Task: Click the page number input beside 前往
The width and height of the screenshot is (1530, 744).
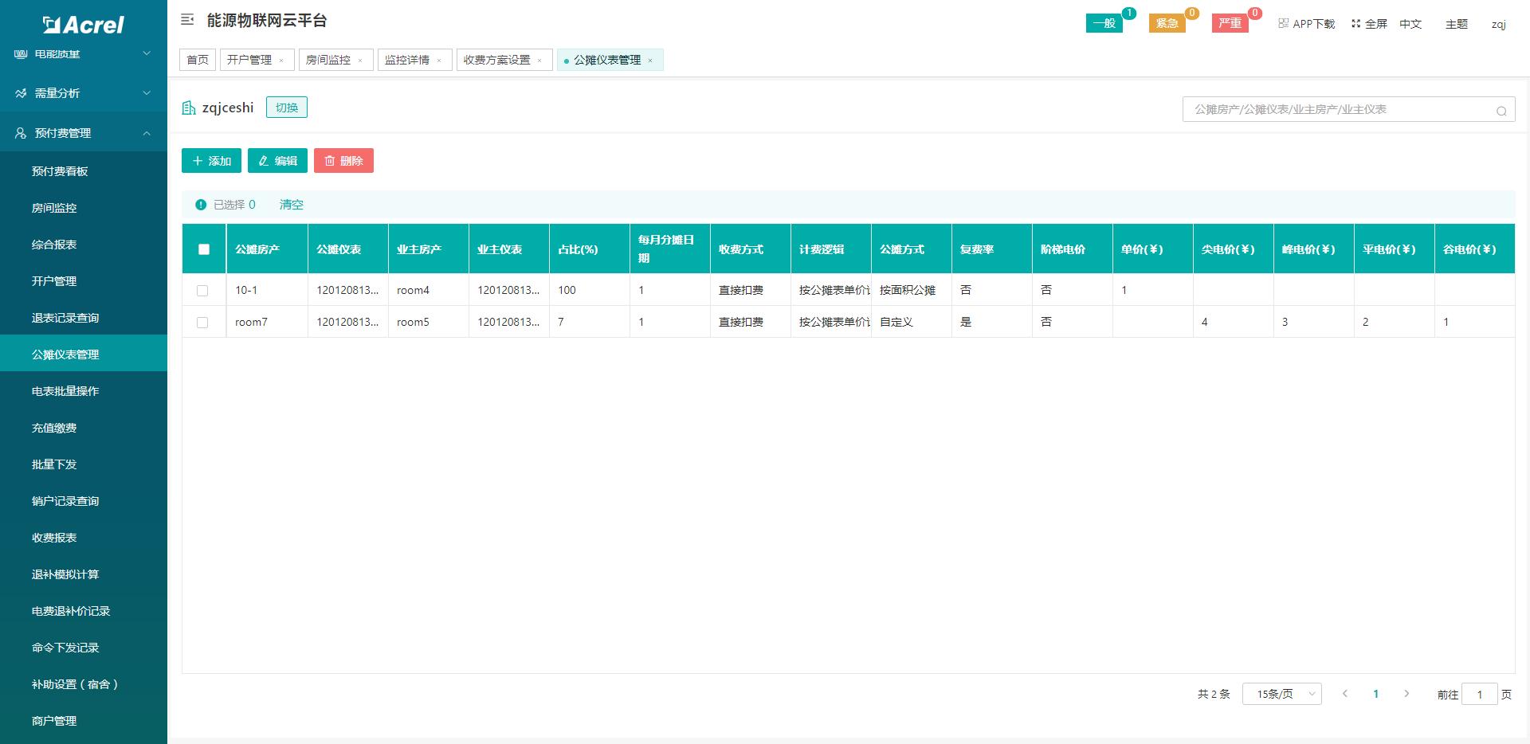Action: click(1481, 694)
